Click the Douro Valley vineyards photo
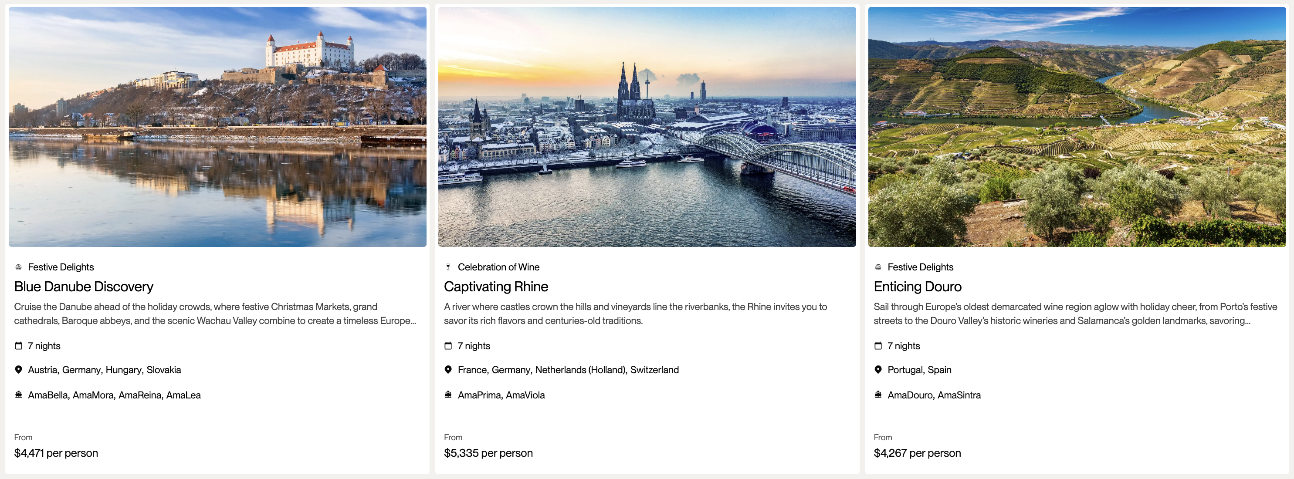Image resolution: width=1294 pixels, height=479 pixels. 1077,127
